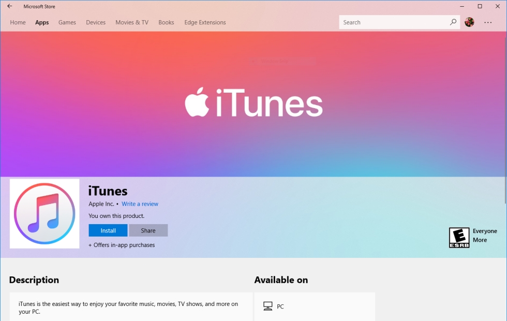The image size is (507, 321).
Task: Go back using the back arrow
Action: point(10,6)
